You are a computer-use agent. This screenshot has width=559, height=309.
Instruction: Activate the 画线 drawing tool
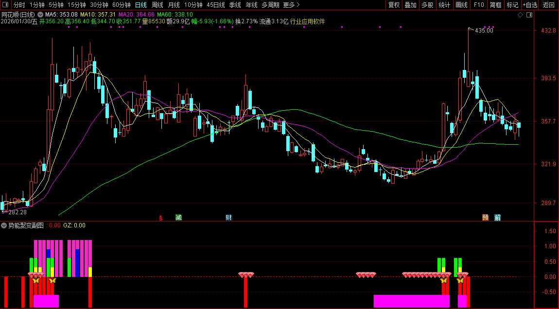462,5
